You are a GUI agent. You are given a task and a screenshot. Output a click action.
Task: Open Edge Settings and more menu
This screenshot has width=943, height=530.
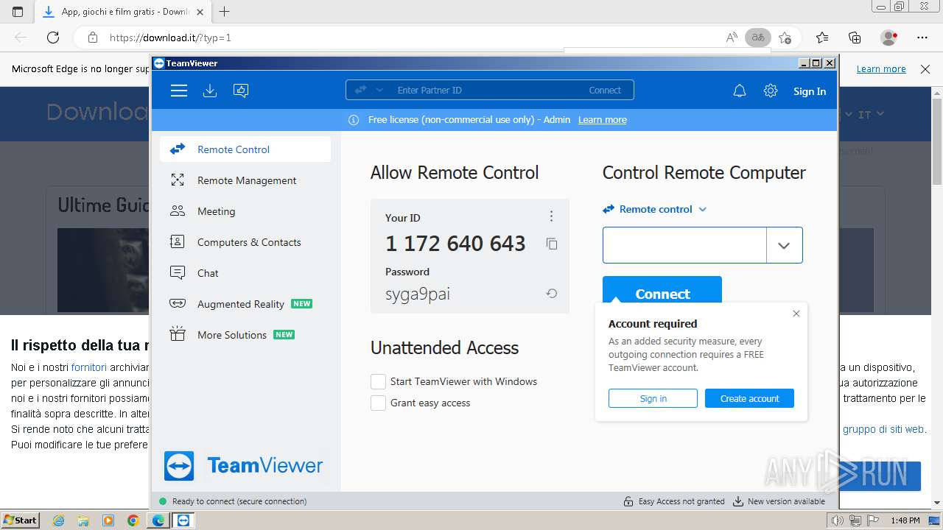coord(922,38)
